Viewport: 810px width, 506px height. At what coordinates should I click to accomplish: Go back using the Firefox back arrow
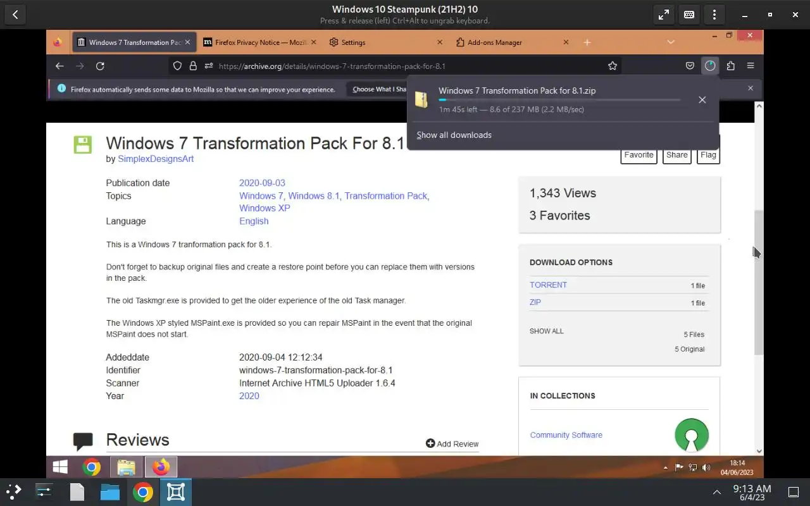[x=59, y=66]
